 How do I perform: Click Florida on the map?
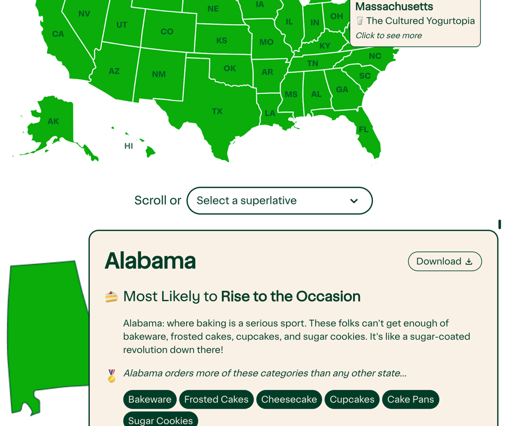pos(364,130)
